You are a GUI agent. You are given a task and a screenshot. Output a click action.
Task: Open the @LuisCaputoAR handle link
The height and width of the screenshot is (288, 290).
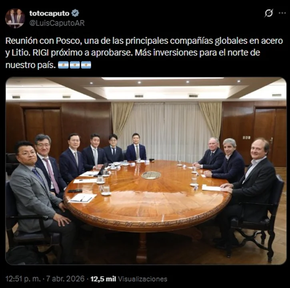coord(57,23)
